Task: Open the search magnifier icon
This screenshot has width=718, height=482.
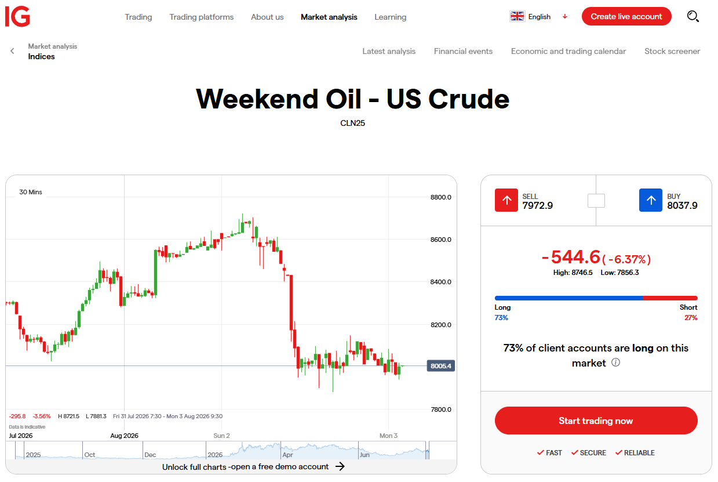Action: tap(693, 17)
